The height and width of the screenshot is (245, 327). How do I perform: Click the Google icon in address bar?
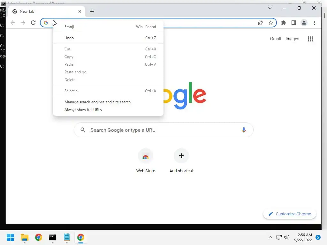tap(46, 23)
